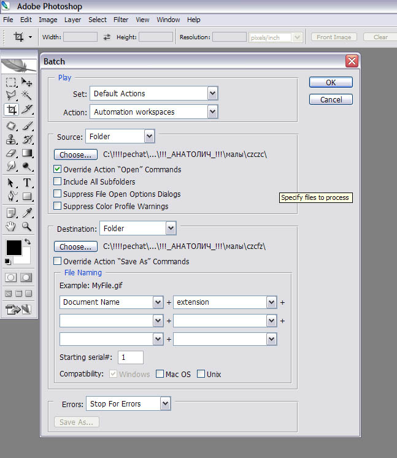Select the Smudge tool
This screenshot has width=397, height=458.
click(x=11, y=167)
